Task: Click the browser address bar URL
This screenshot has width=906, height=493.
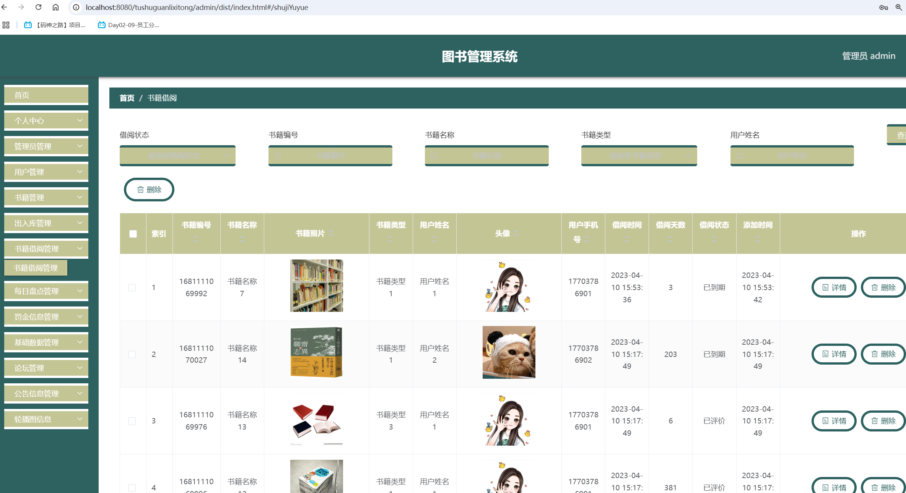Action: (197, 7)
